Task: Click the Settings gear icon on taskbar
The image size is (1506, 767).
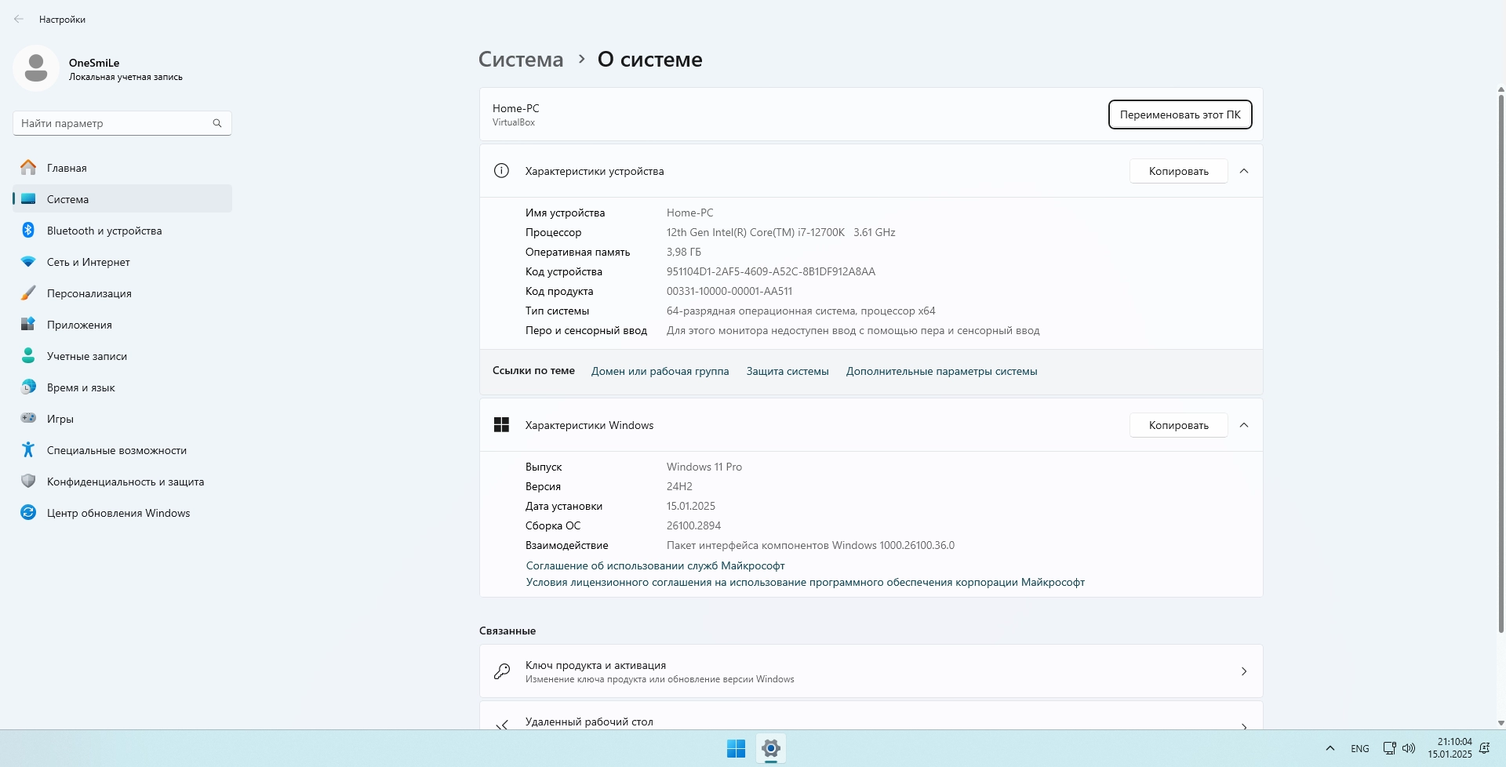Action: click(x=771, y=749)
